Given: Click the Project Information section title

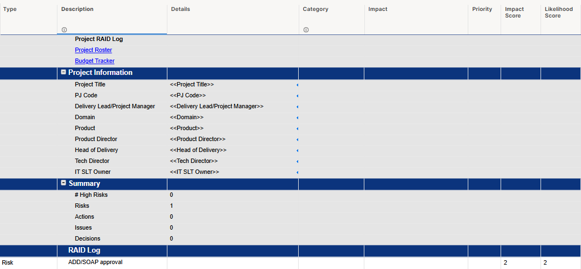Looking at the screenshot, I should pyautogui.click(x=101, y=73).
